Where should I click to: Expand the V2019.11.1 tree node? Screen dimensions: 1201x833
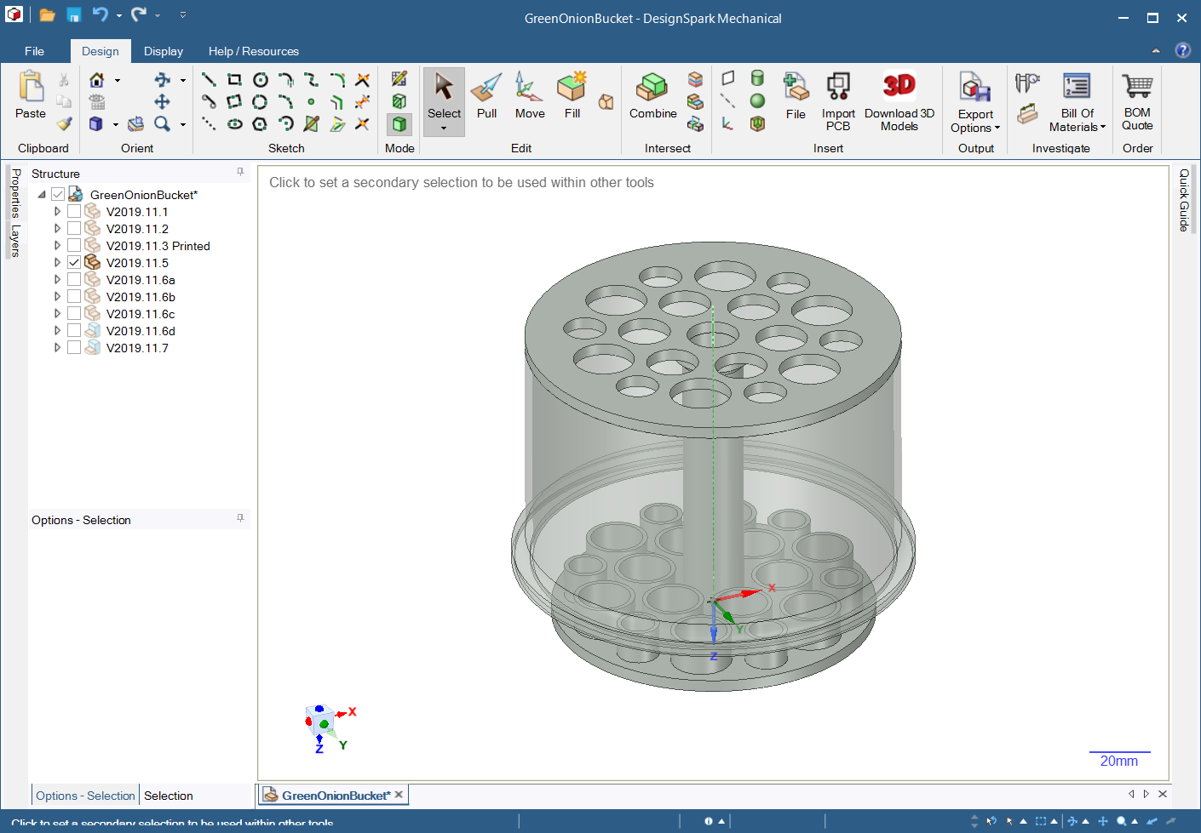tap(57, 211)
